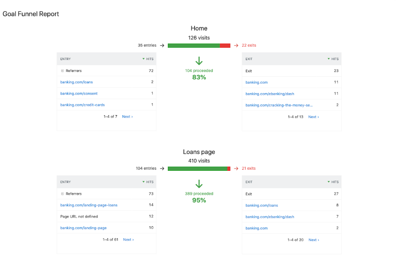Go to Next page of Home exit table

point(314,117)
